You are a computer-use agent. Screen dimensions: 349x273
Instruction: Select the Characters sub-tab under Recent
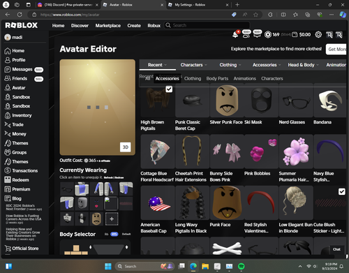pos(272,79)
